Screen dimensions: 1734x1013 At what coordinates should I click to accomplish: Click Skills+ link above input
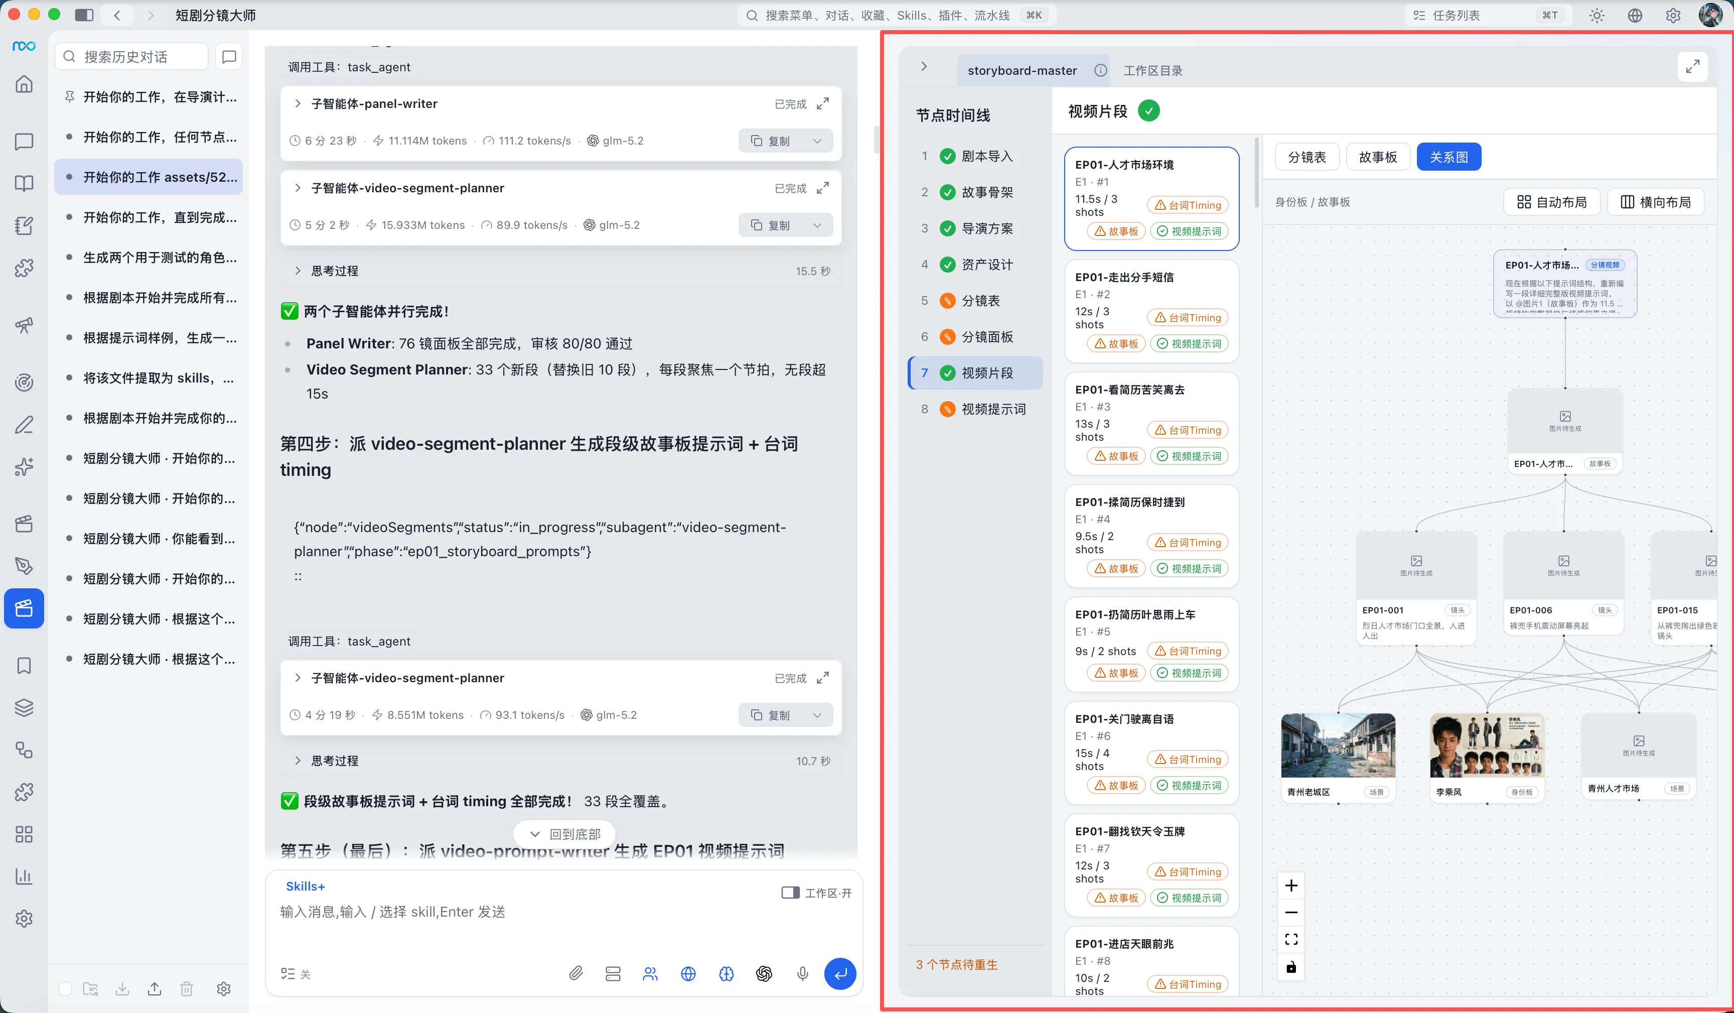pyautogui.click(x=306, y=887)
